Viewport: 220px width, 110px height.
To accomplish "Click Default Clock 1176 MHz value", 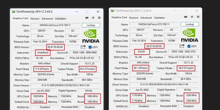I will tap(137, 101).
